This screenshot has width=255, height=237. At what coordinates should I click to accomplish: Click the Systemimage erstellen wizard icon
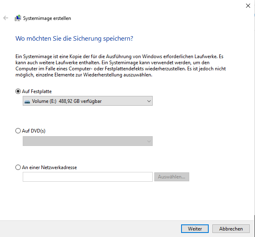coord(18,18)
